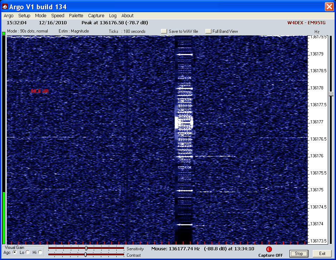Click the 136174.5 frequency scale label
336x260 pixels.
(318, 207)
